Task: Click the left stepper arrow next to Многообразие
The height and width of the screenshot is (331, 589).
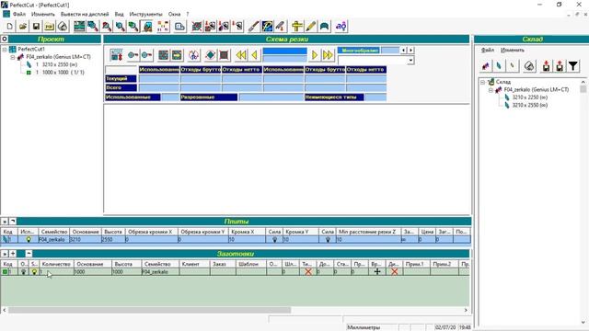Action: (x=403, y=50)
